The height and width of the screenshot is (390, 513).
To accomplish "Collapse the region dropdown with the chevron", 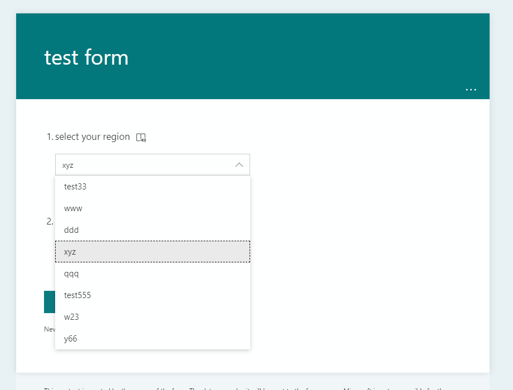I will click(x=239, y=164).
